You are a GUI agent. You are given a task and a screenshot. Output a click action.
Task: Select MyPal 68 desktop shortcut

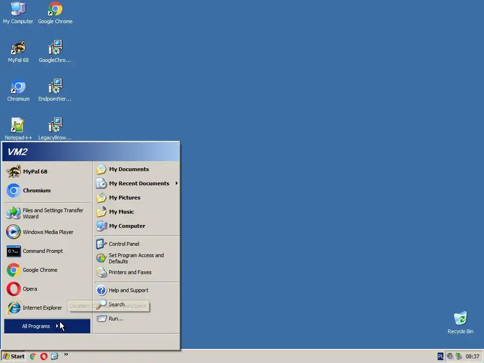[18, 52]
